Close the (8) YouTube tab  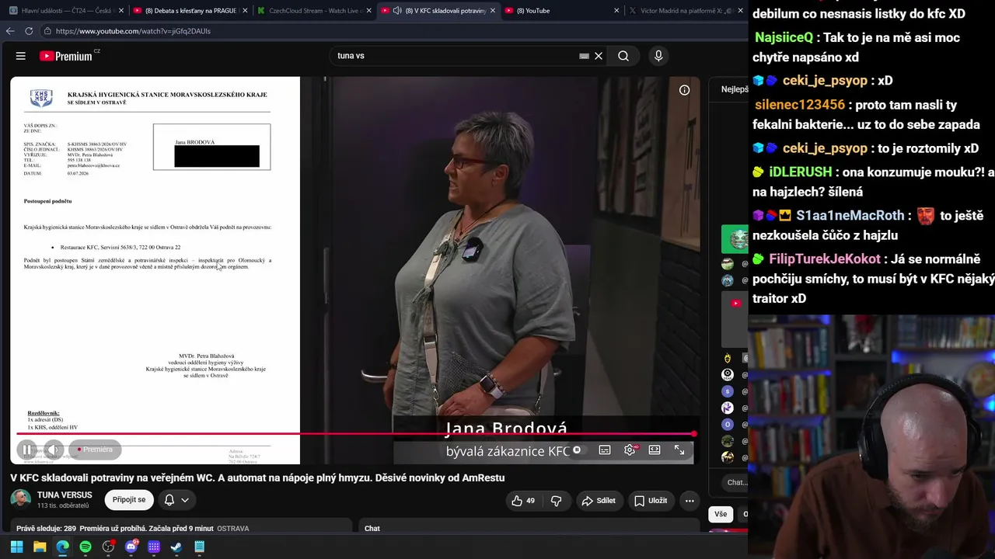616,11
